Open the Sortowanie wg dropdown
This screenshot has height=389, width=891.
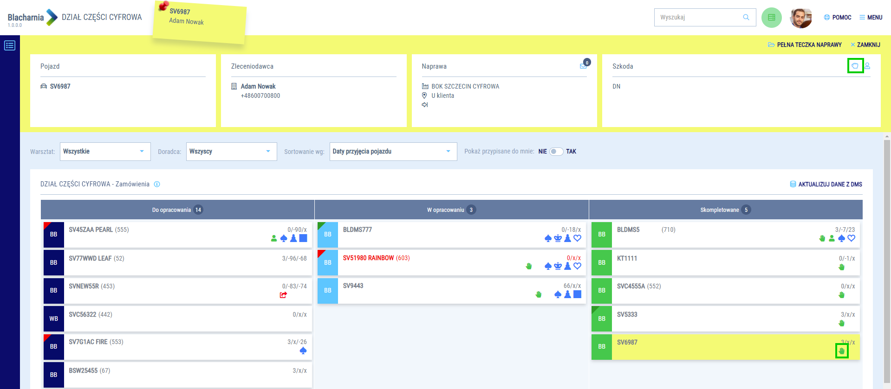click(393, 152)
